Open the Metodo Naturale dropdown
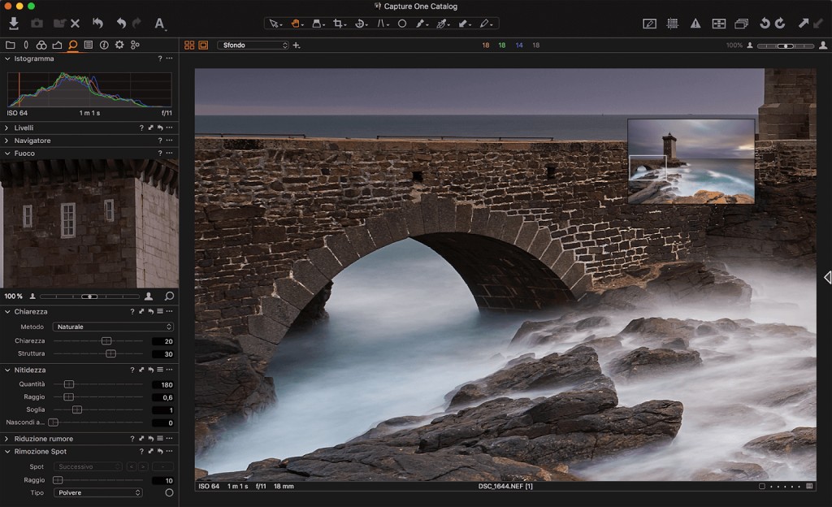The image size is (832, 507). 113,327
